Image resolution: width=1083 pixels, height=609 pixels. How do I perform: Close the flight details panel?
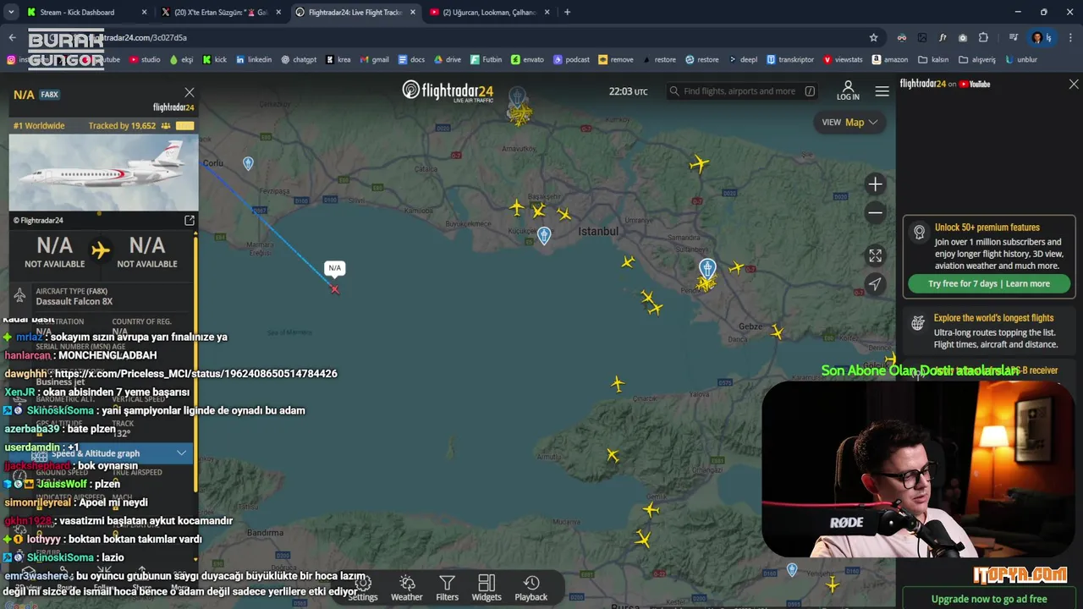pos(190,92)
